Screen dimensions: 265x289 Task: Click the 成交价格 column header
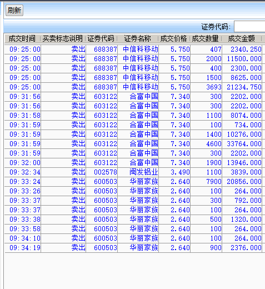(174, 38)
